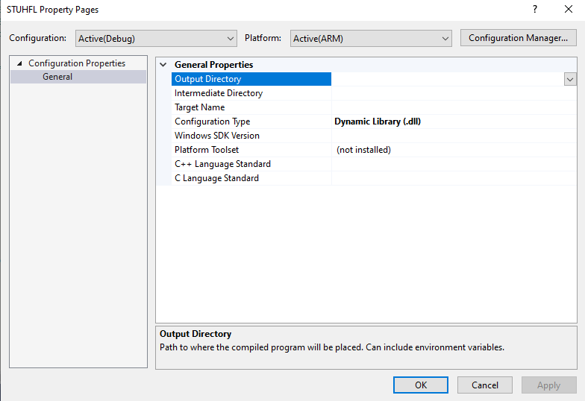This screenshot has height=401, width=585.
Task: Close the STUHFL Property Pages dialog
Action: [x=569, y=9]
